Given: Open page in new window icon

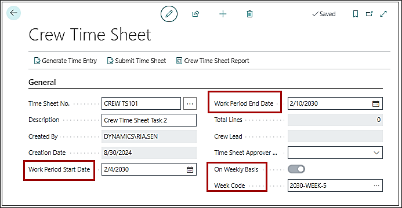Looking at the screenshot, I should point(369,14).
